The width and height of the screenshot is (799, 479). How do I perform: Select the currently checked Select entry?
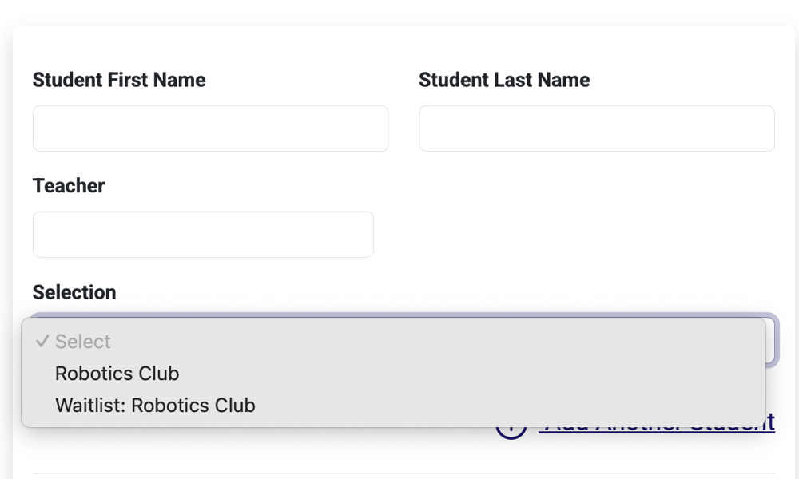83,342
